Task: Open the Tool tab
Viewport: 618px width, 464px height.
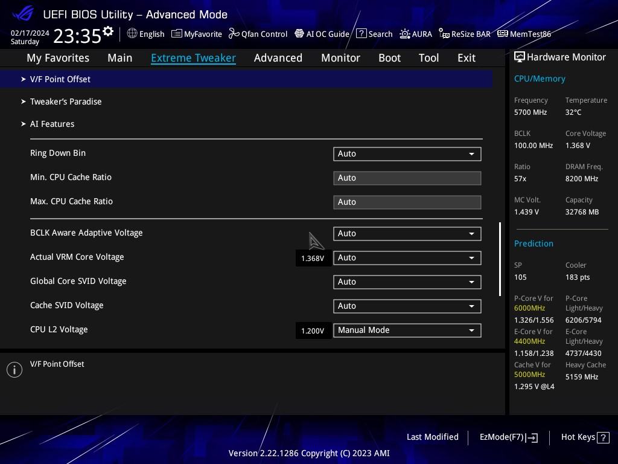Action: tap(429, 58)
